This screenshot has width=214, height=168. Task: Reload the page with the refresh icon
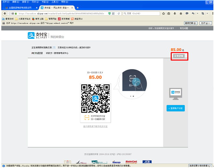click(119, 13)
